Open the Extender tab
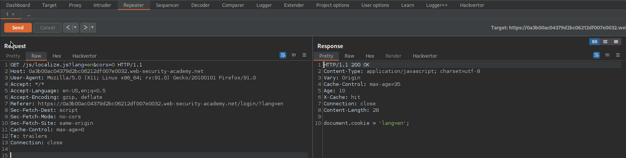This screenshot has height=158, width=626. point(294,5)
